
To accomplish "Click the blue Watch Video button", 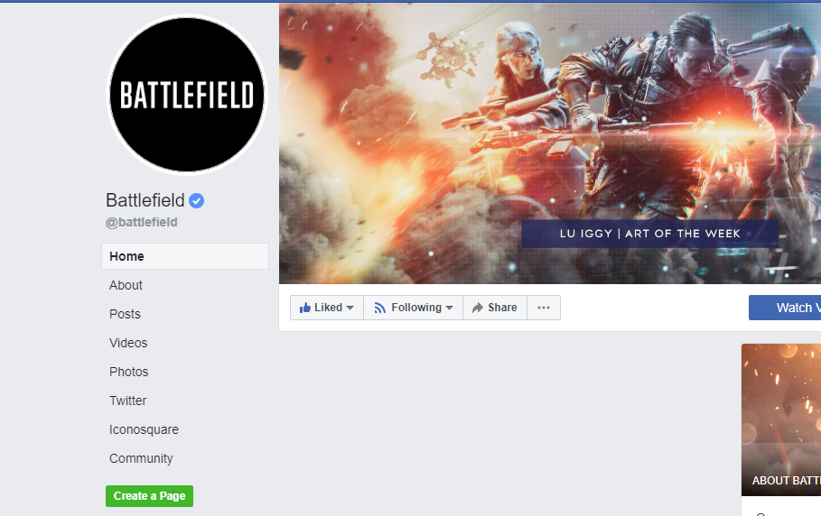I will [x=785, y=308].
